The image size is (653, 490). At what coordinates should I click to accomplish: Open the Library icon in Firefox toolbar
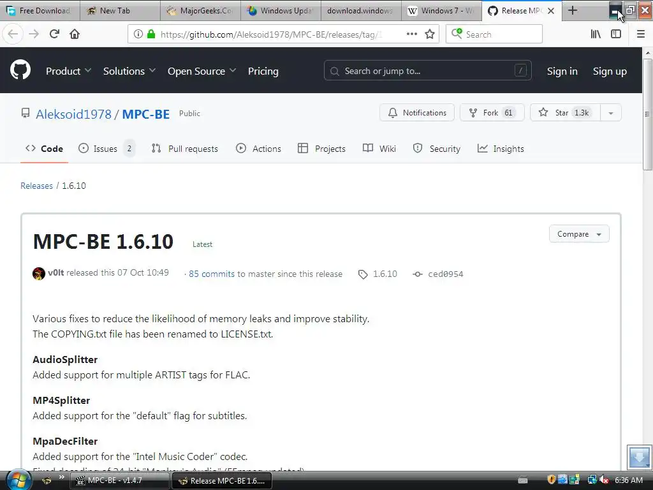pyautogui.click(x=596, y=34)
